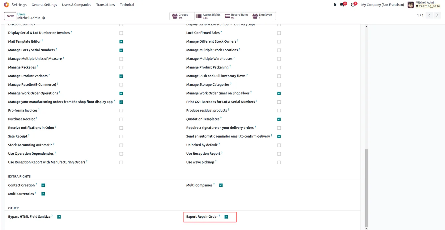Enable Manage Multiple Warehouses checkbox

(279, 59)
